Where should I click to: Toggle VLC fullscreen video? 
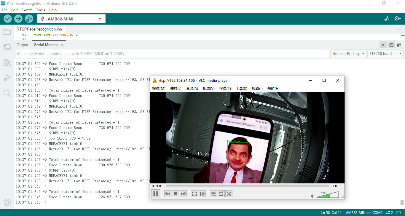click(x=194, y=194)
